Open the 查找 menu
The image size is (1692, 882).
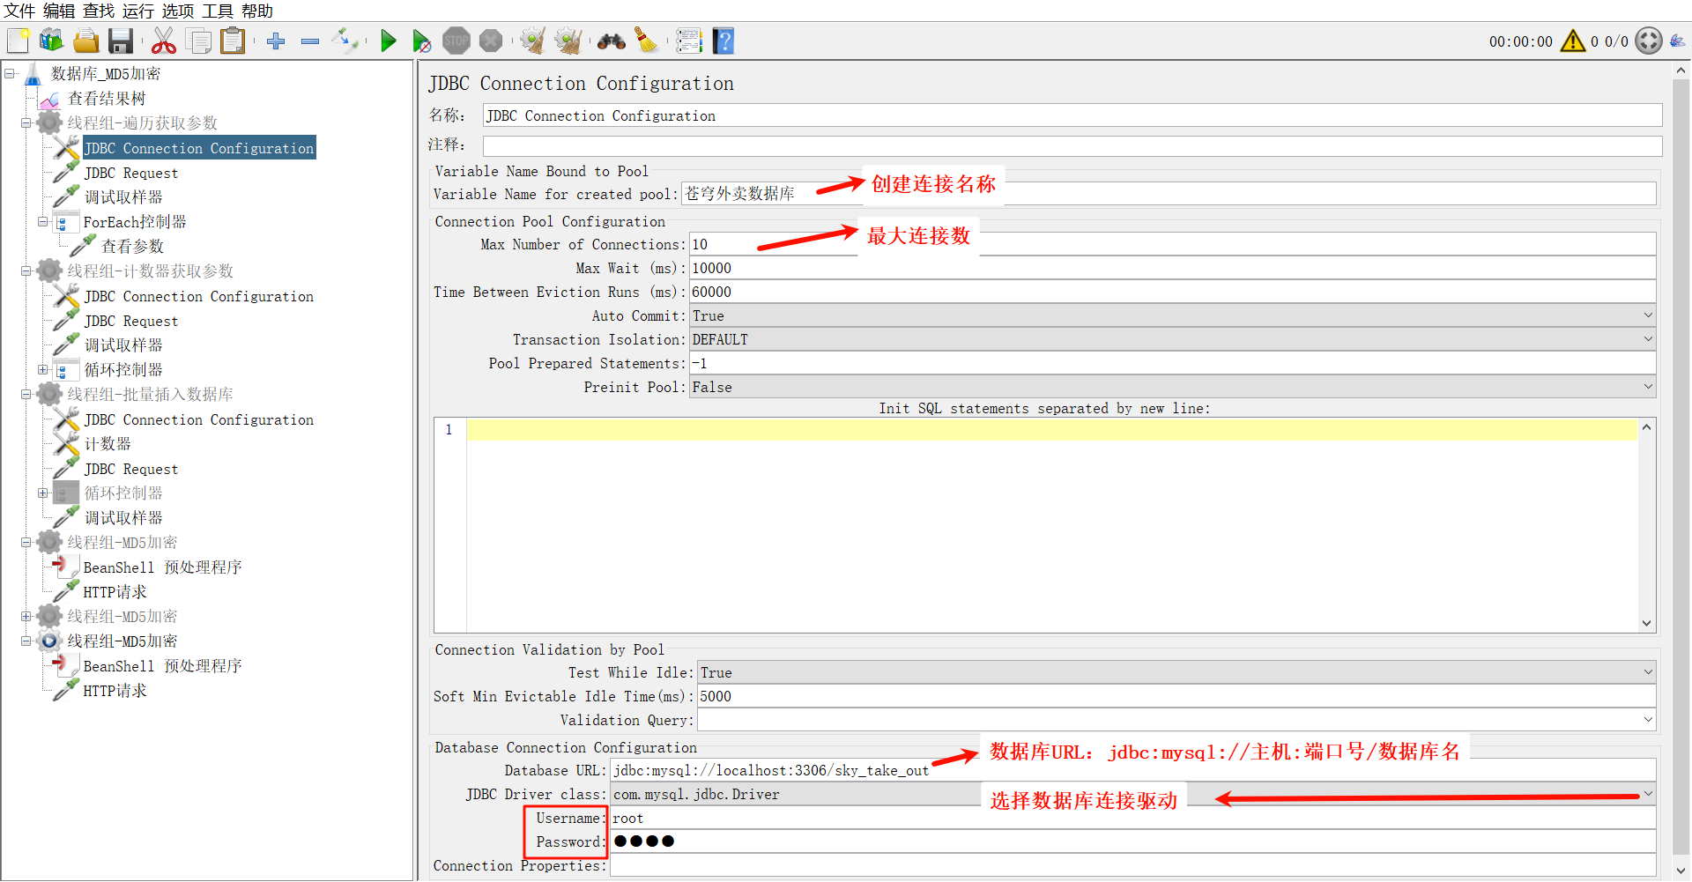[99, 11]
